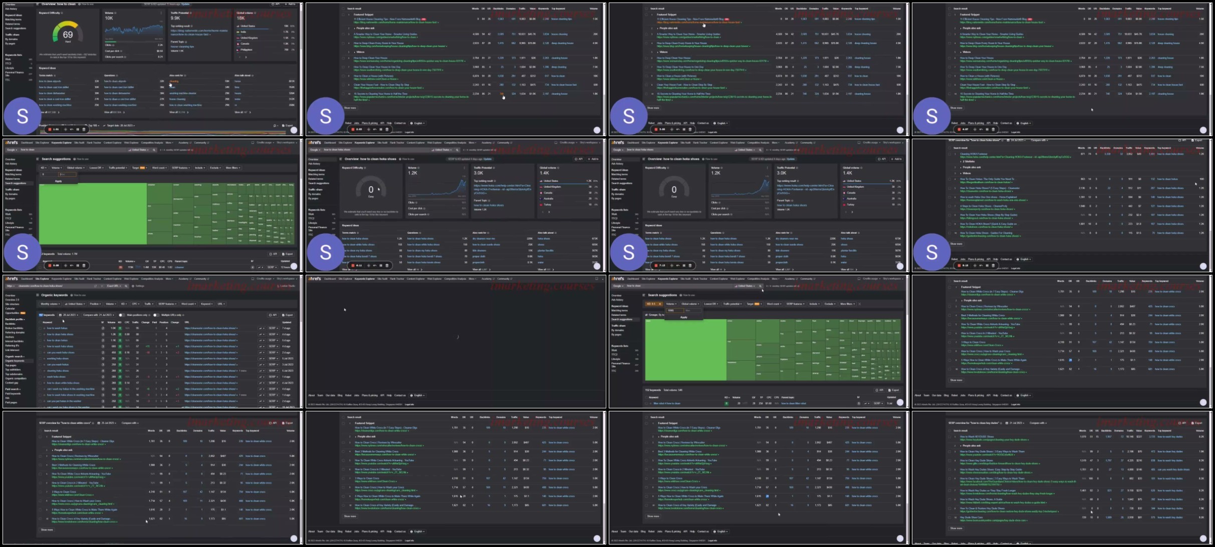Open Broken backlinks in the sidebar
Screen dimensions: 1215x547
(14, 328)
